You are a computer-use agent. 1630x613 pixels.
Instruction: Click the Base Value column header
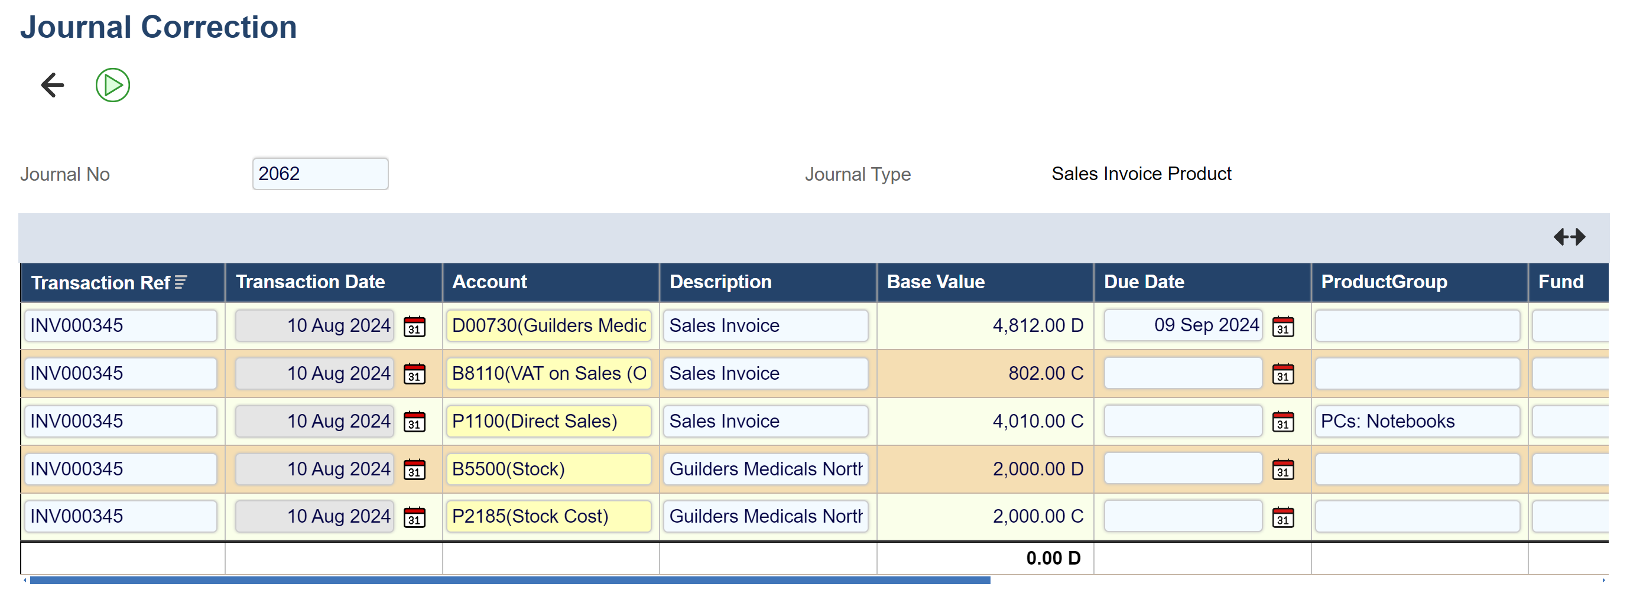[935, 282]
